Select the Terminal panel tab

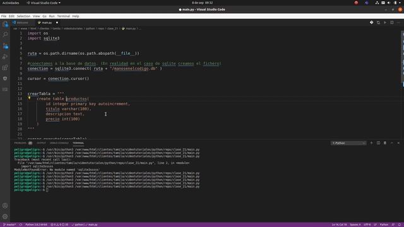coord(78,143)
